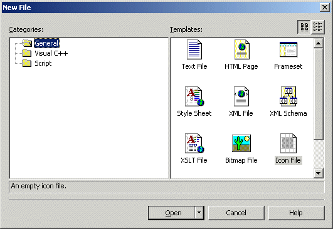Viewport: 333px width, 229px height.
Task: Click the Cancel button
Action: tap(236, 213)
